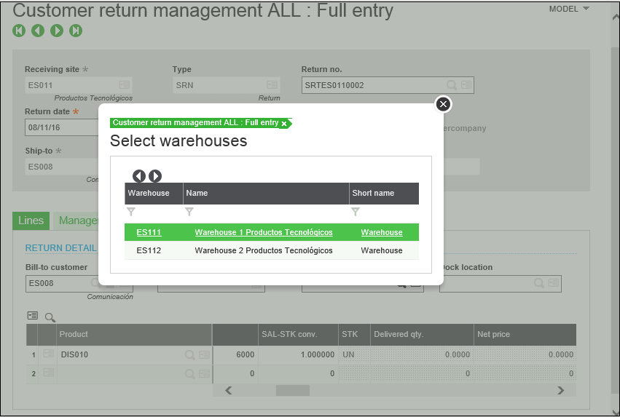
Task: Filter the Short name column
Action: pos(356,212)
